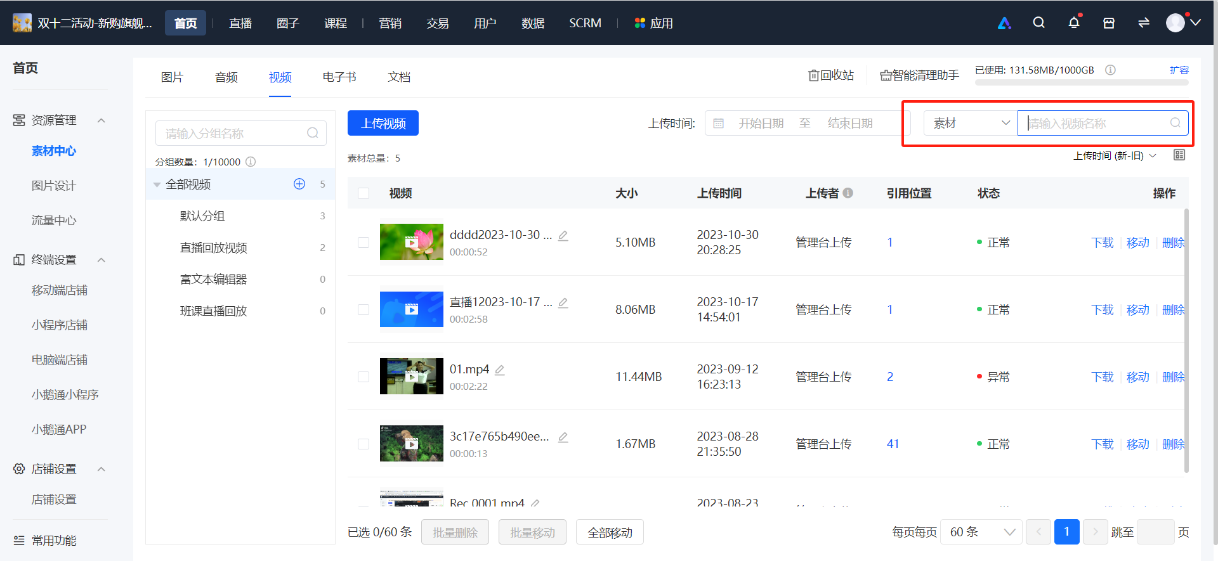Viewport: 1218px width, 561px height.
Task: Delete the 3c17e765b490ee video
Action: pos(1174,444)
